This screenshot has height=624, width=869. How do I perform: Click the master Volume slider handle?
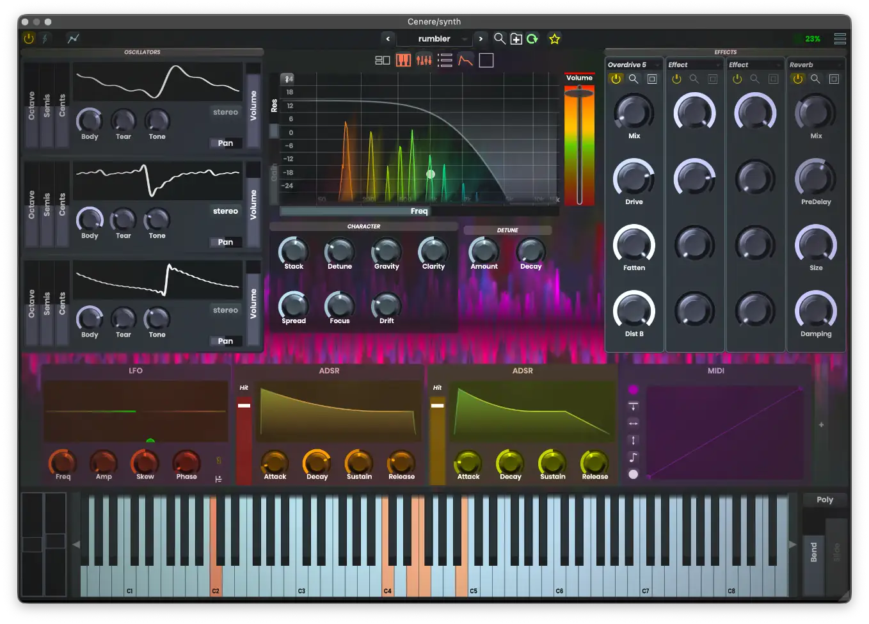point(579,93)
